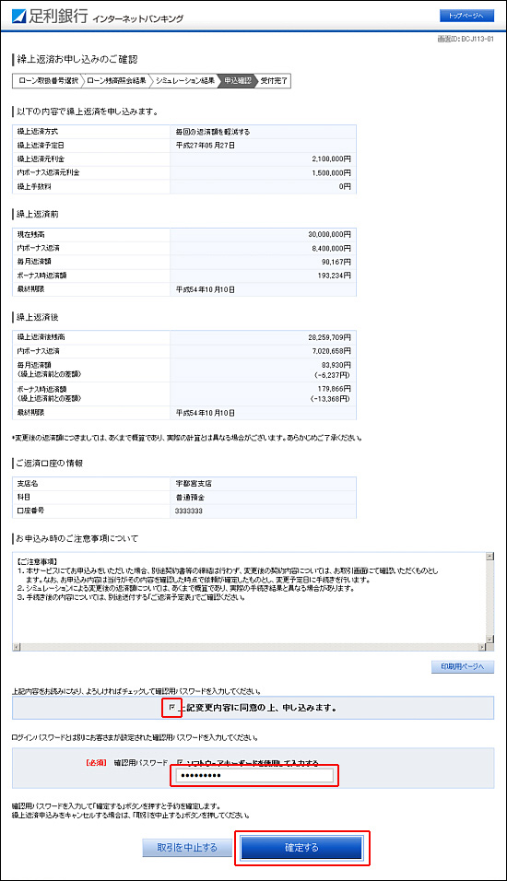Click the 足利銀行 logo

click(50, 17)
